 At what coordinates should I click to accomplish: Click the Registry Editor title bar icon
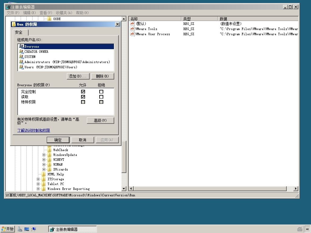coord(8,7)
